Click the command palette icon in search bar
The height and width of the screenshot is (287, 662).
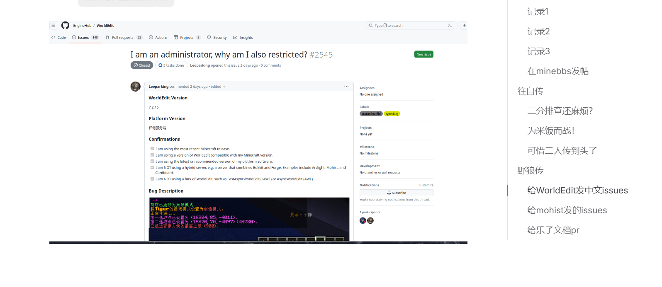450,26
